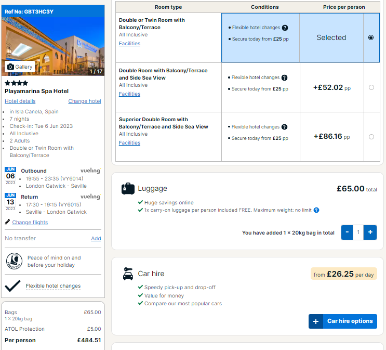Click the +£86.16 pp price cell
The width and height of the screenshot is (386, 350).
point(332,137)
